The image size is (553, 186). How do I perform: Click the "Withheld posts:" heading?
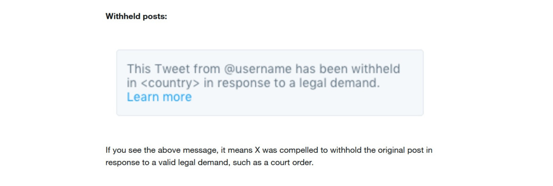(x=136, y=17)
